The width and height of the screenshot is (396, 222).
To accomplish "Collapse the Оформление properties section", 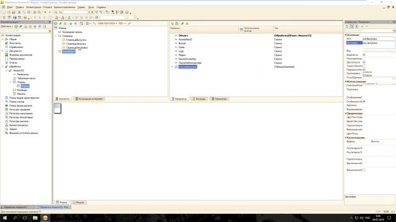I will click(346, 113).
